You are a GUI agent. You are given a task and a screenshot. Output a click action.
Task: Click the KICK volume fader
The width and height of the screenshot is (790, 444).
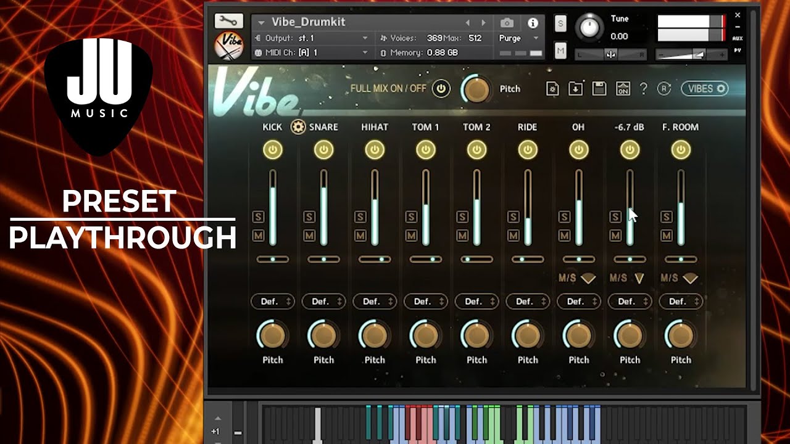click(273, 208)
